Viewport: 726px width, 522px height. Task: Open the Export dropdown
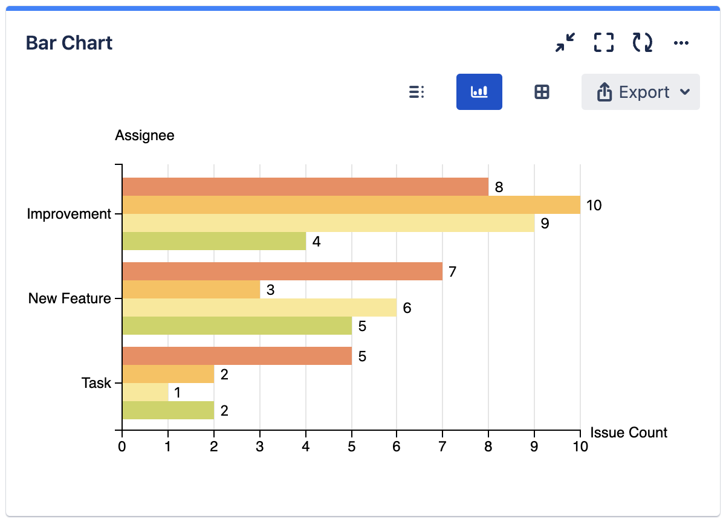640,91
